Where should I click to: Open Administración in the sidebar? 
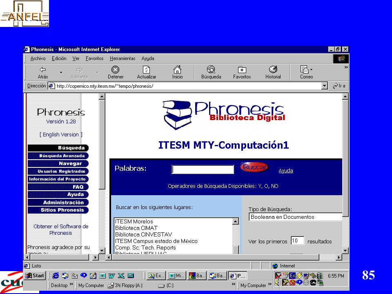[58, 202]
